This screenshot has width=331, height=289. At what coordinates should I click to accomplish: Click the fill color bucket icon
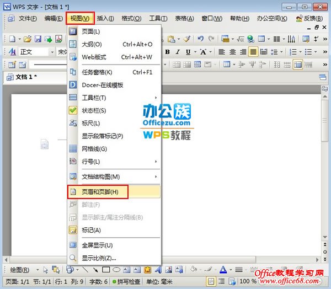pos(194,269)
